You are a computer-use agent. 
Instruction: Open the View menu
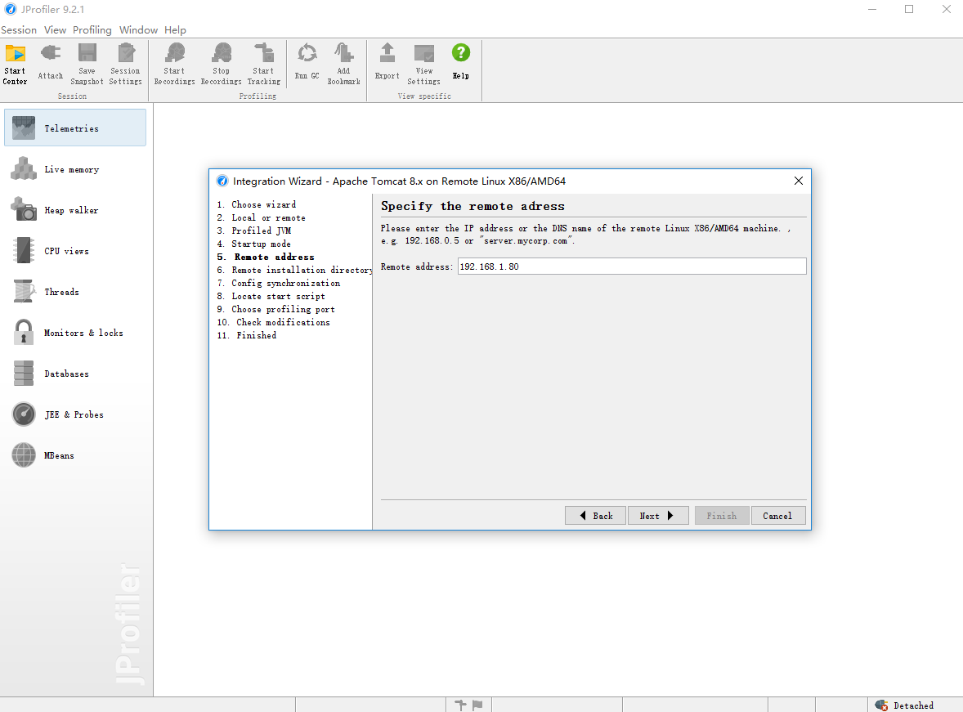(x=55, y=30)
